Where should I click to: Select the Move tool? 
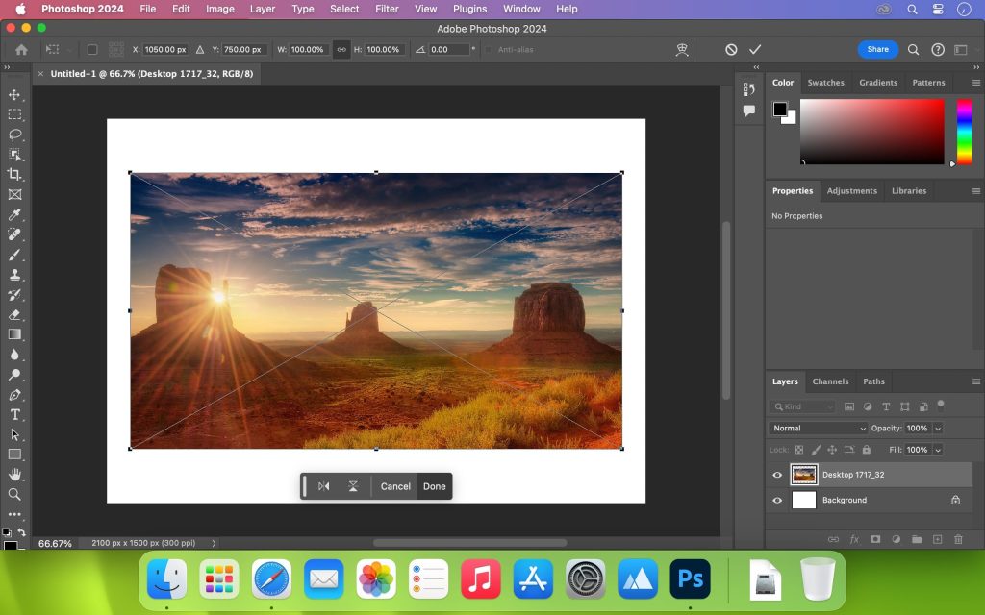[14, 94]
